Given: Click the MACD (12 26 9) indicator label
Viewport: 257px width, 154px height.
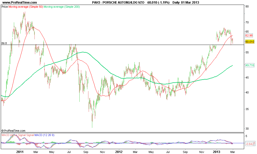Looking at the screenshot, I should 44,135.
